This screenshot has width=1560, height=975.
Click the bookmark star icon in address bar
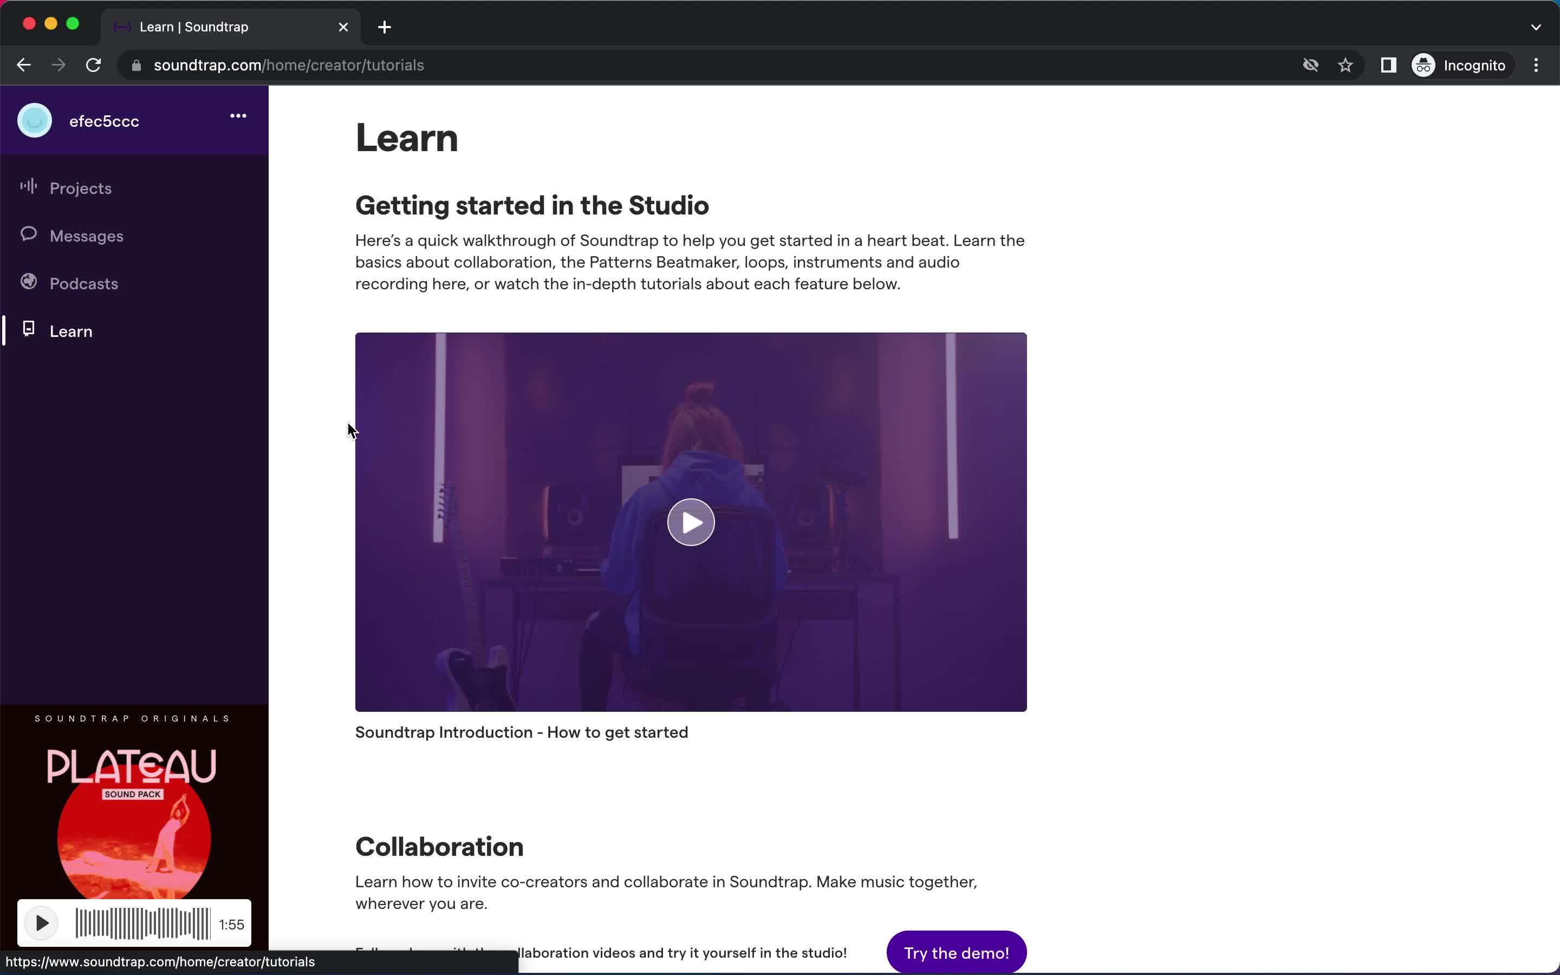coord(1345,65)
